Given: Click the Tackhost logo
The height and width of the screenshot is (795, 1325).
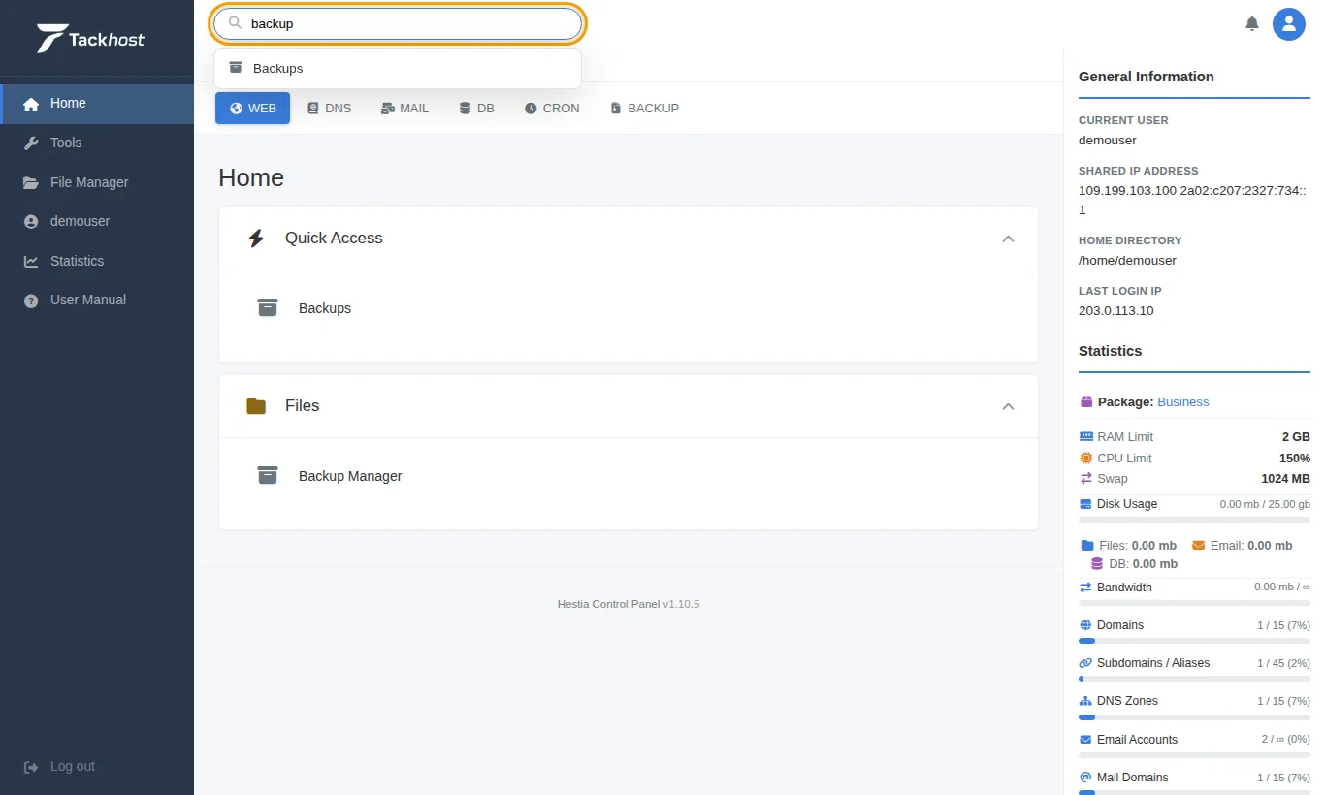Looking at the screenshot, I should pos(90,39).
